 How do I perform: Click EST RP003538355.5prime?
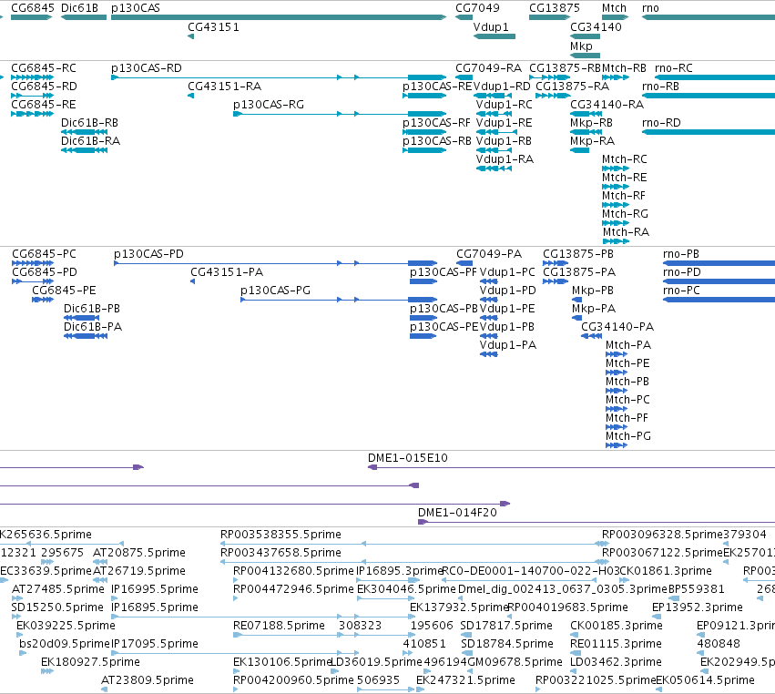point(280,535)
